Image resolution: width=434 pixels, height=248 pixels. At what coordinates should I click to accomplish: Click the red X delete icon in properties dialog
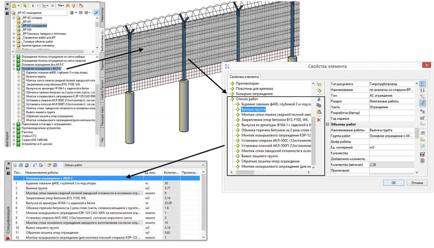319,120
